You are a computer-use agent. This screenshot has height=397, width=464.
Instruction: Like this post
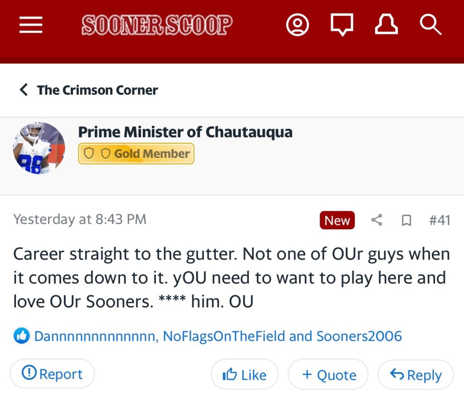244,375
